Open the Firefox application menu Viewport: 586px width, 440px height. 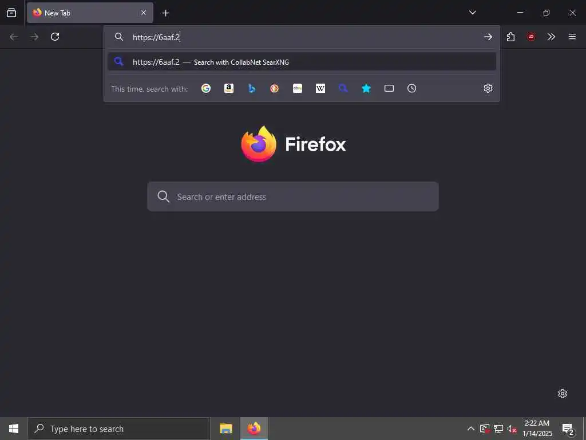click(572, 37)
